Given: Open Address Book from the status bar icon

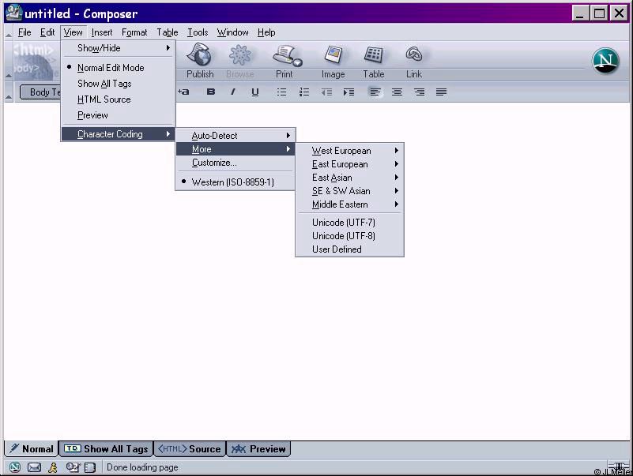Looking at the screenshot, I should coord(90,467).
